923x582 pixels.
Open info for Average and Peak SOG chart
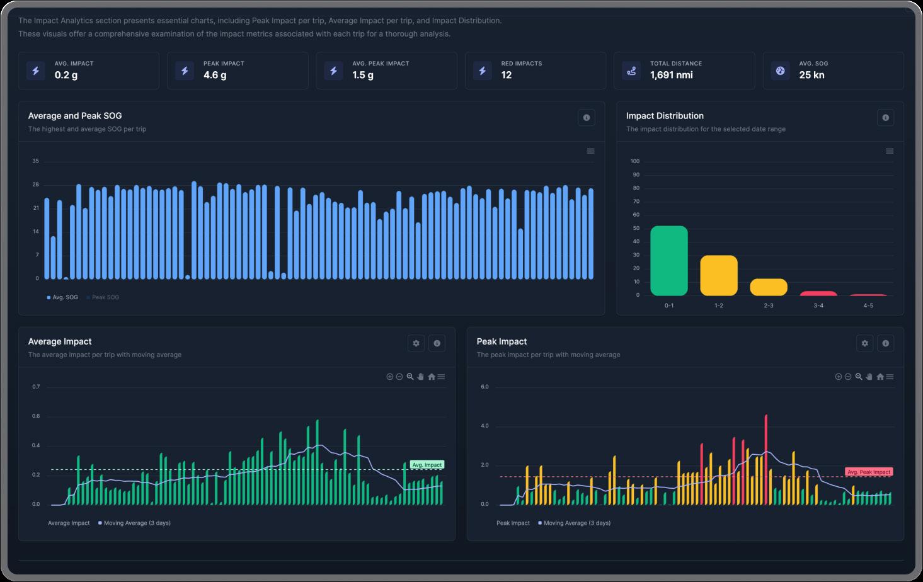click(586, 118)
